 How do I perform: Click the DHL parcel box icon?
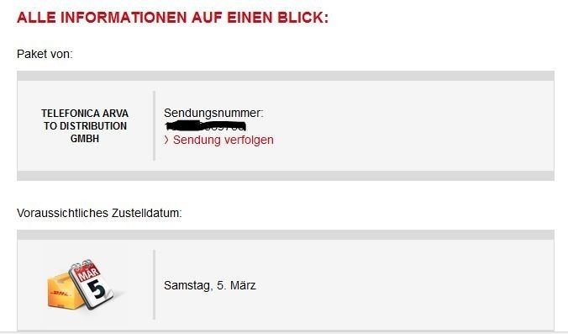pos(63,292)
